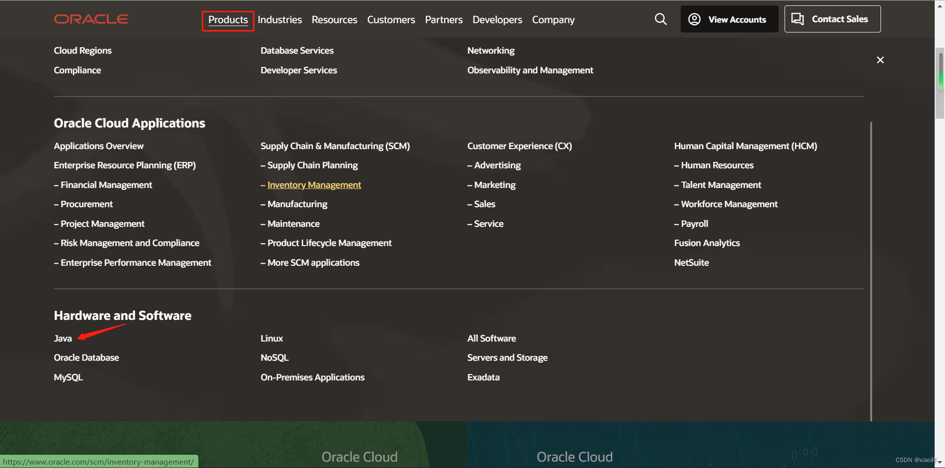Open the Developers menu
This screenshot has height=468, width=945.
[x=497, y=20]
